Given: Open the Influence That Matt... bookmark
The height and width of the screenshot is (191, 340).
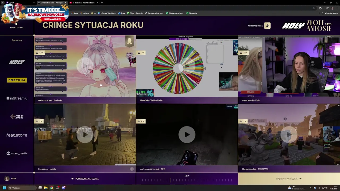Looking at the screenshot, I should 107,13.
